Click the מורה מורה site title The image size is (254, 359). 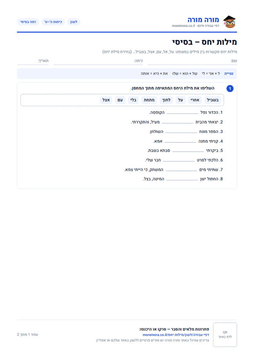click(x=203, y=20)
